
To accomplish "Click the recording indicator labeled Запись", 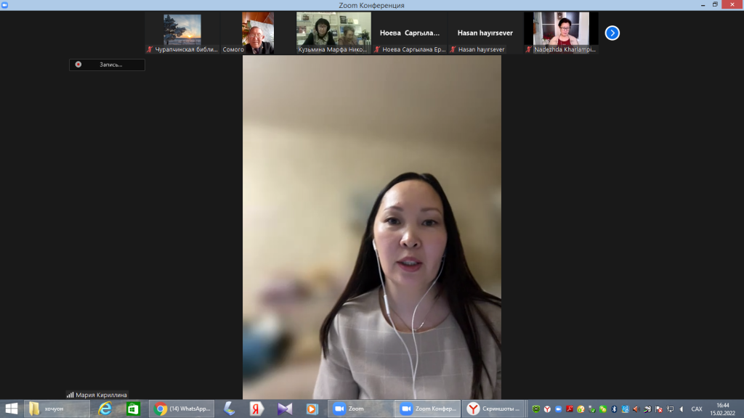I will (x=107, y=65).
